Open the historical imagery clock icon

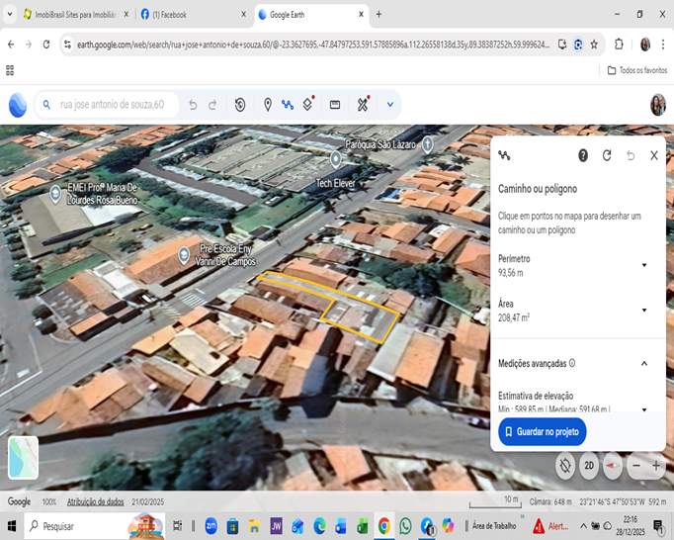pos(240,105)
